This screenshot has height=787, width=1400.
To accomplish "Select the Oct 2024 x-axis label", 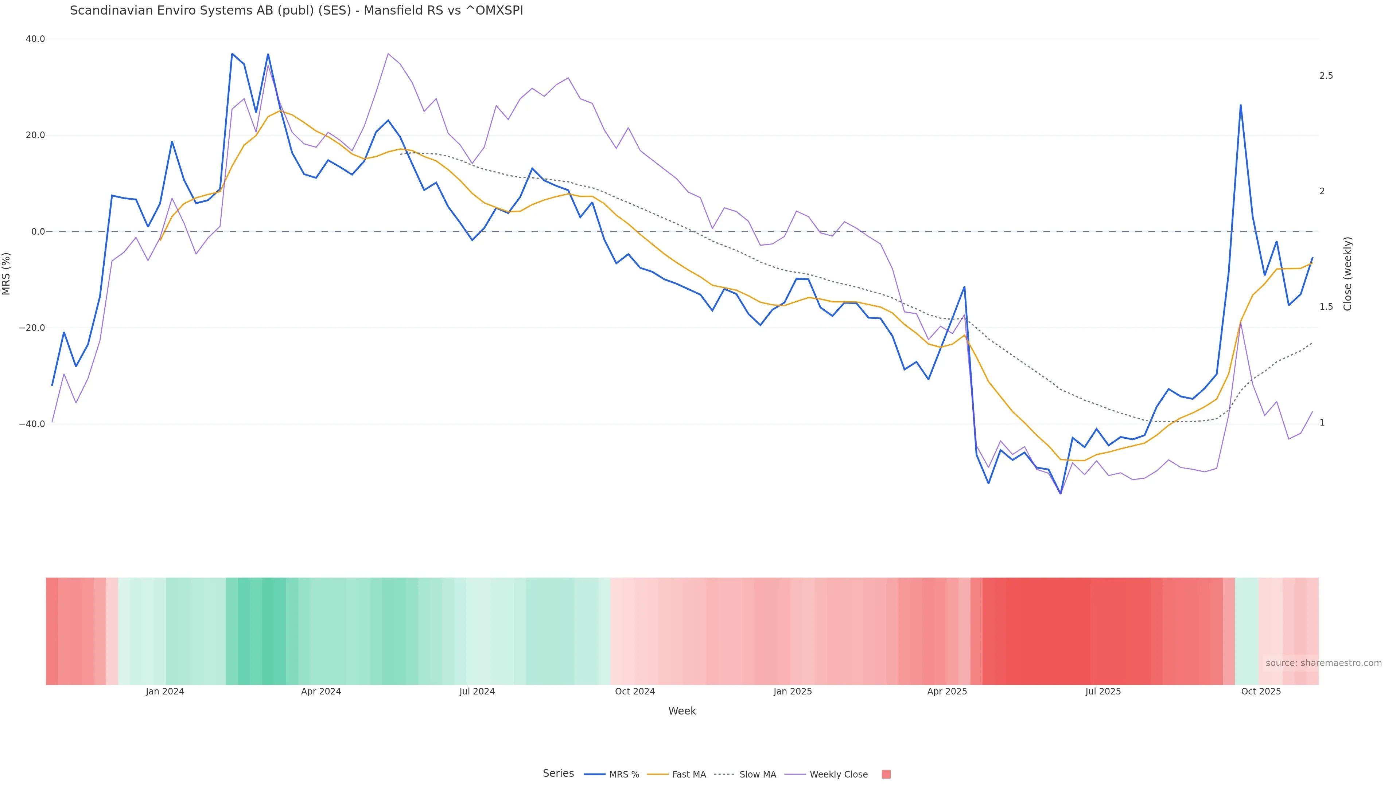I will click(635, 692).
